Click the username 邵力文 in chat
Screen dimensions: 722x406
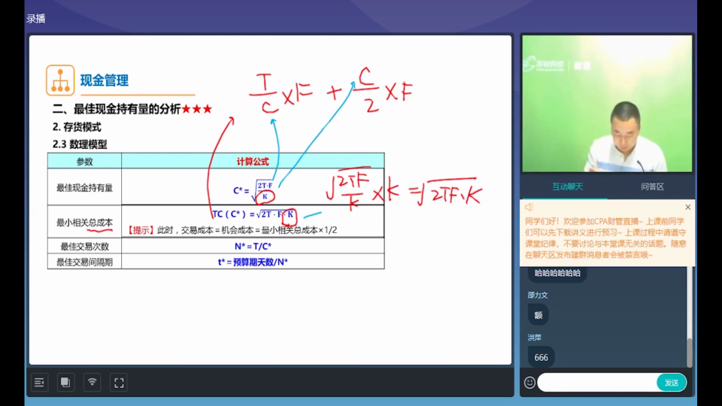pyautogui.click(x=538, y=295)
